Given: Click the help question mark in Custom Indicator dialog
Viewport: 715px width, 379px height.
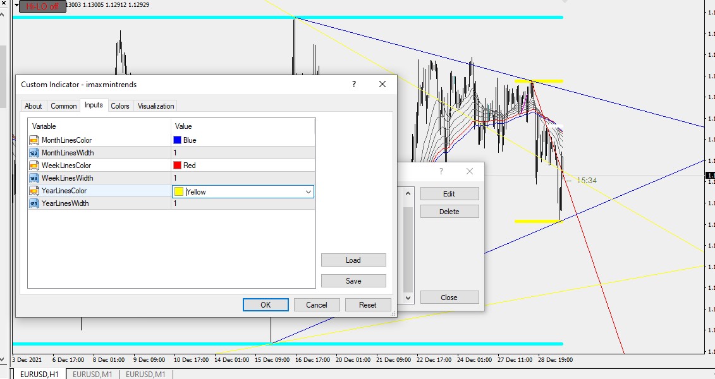Looking at the screenshot, I should (x=354, y=84).
